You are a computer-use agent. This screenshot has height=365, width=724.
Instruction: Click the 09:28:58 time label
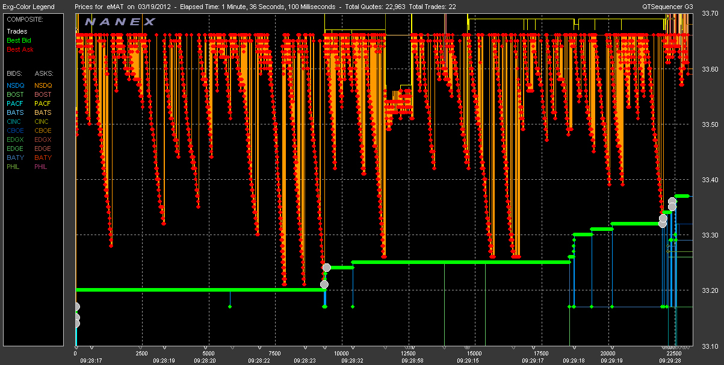[412, 361]
